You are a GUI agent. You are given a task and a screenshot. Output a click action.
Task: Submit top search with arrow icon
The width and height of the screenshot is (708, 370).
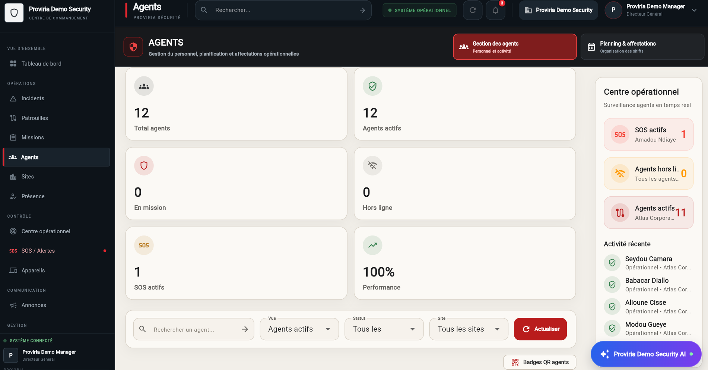tap(362, 10)
